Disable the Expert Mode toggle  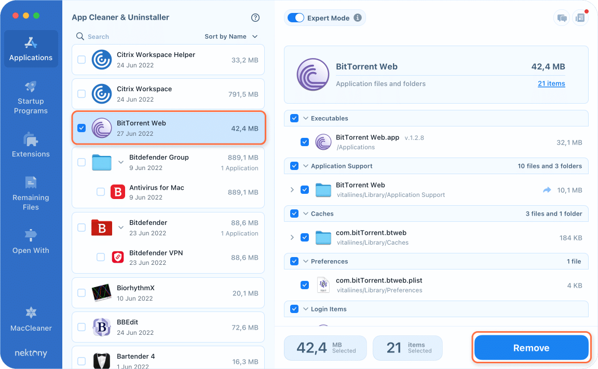tap(295, 17)
